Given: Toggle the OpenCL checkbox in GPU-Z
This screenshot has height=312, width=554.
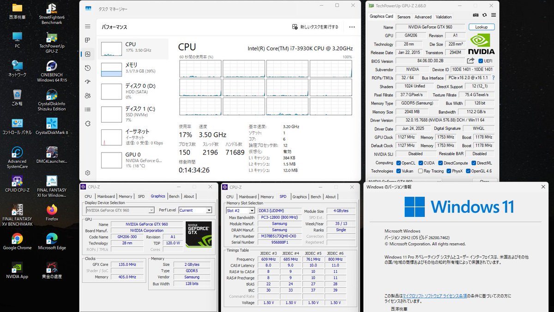Looking at the screenshot, I should tap(398, 163).
